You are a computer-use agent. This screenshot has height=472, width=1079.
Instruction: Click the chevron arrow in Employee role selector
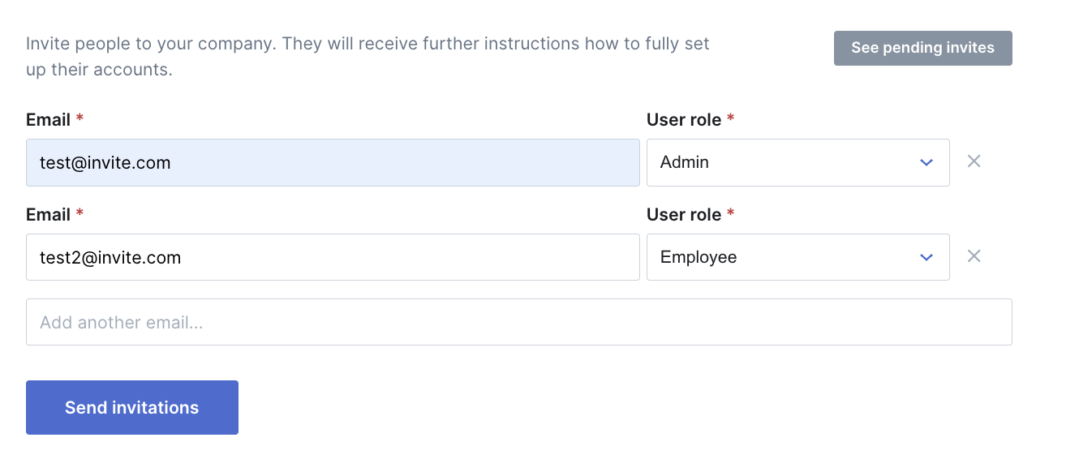pyautogui.click(x=926, y=257)
